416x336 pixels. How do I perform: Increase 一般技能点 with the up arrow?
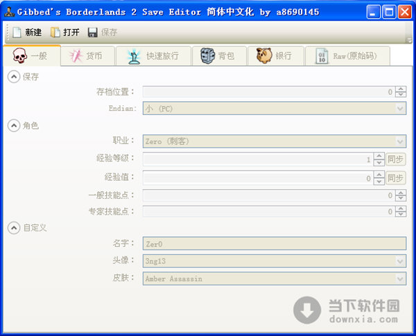[x=401, y=193]
